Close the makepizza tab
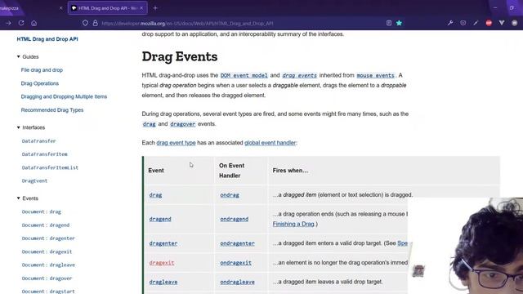The height and width of the screenshot is (294, 523). click(x=60, y=8)
